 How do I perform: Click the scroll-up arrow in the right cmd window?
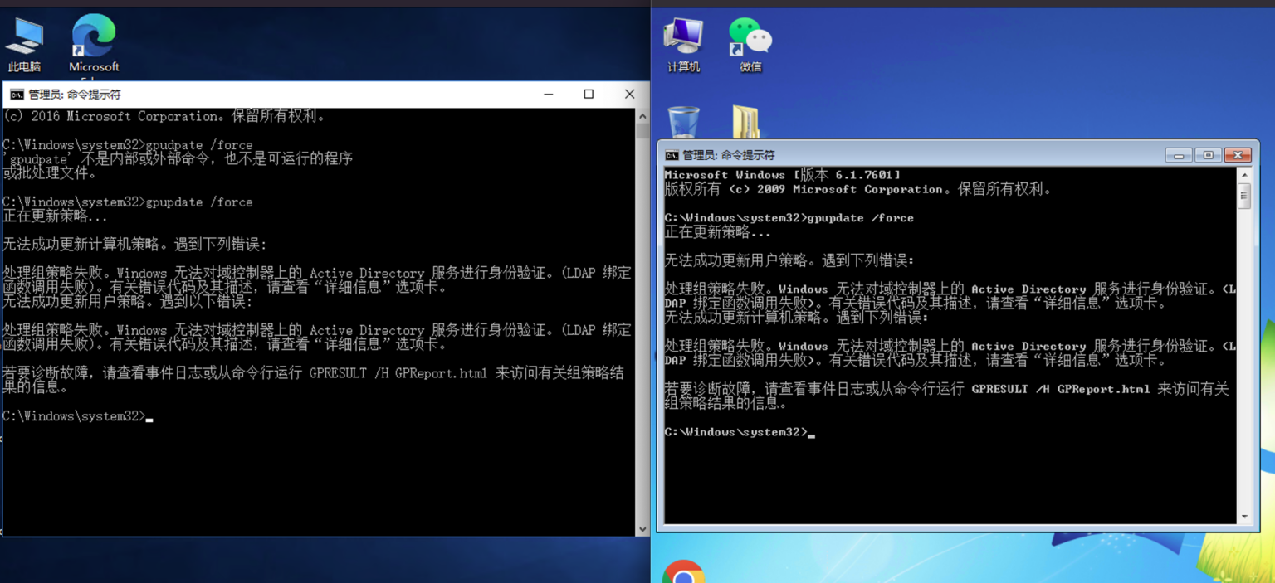tap(1243, 176)
